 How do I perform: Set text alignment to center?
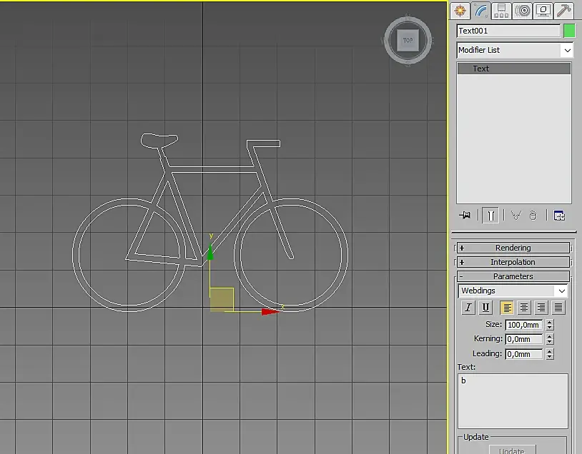pos(524,308)
